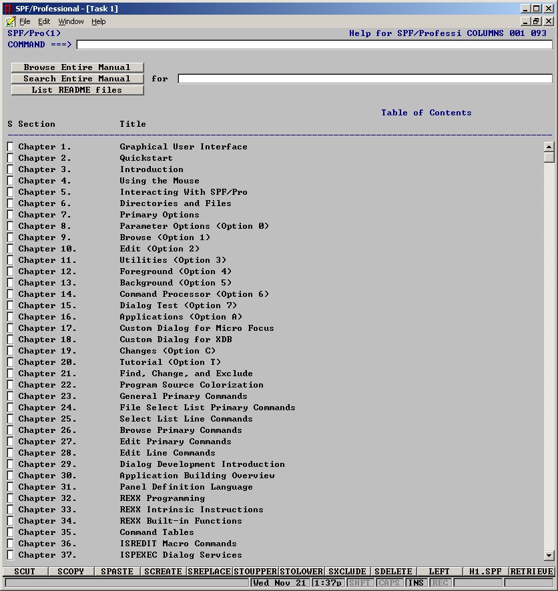Click the Search Entire Manual button
The height and width of the screenshot is (591, 558).
click(x=77, y=79)
